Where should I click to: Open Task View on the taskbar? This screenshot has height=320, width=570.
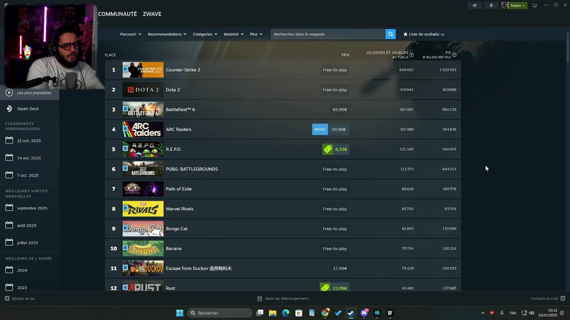pos(260,313)
